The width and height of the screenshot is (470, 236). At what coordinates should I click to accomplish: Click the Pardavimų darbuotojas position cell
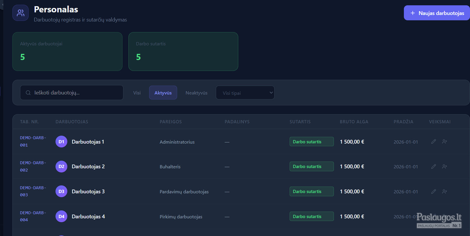point(184,192)
